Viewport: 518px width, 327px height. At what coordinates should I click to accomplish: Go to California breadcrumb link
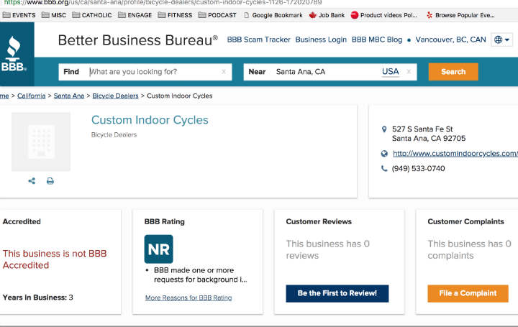click(32, 96)
